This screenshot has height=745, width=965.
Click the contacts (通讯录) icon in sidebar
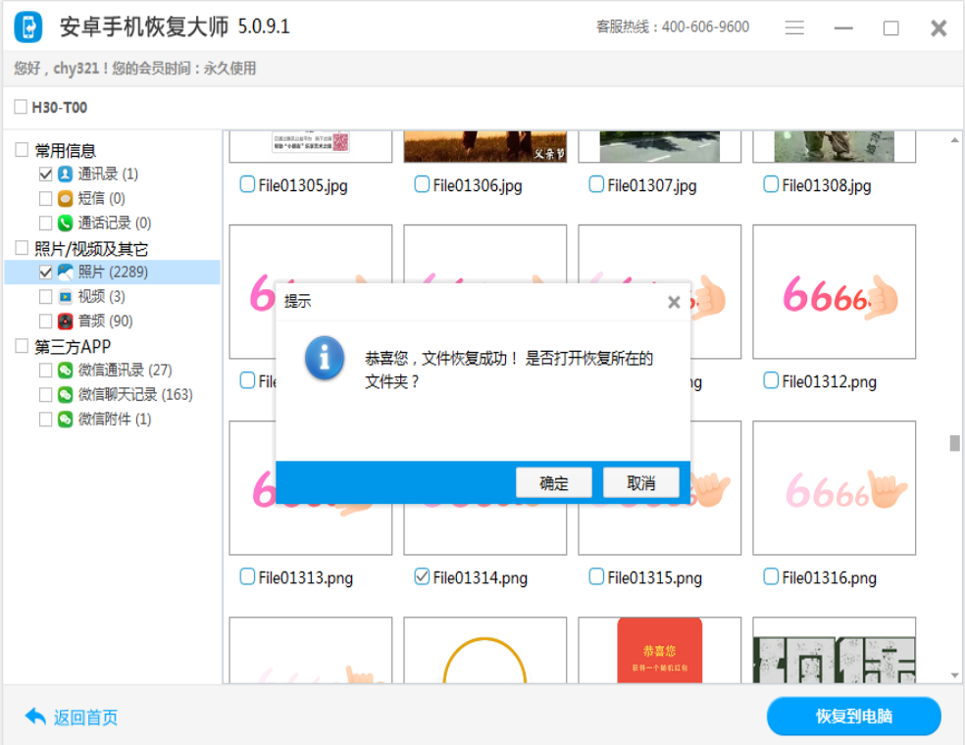(66, 174)
